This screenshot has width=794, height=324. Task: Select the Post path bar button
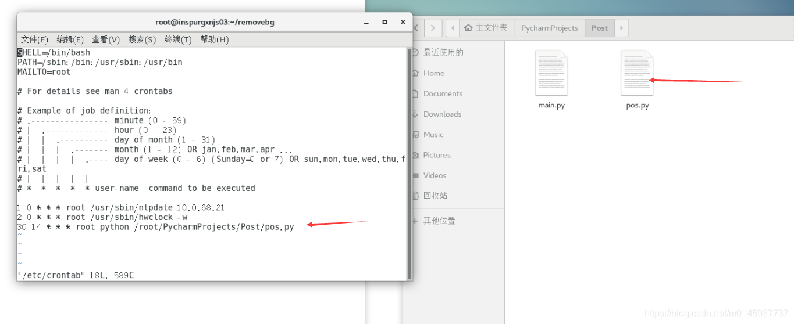tap(600, 27)
